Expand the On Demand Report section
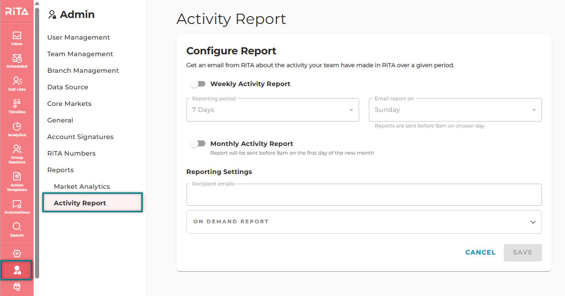Image resolution: width=565 pixels, height=296 pixels. [x=364, y=222]
